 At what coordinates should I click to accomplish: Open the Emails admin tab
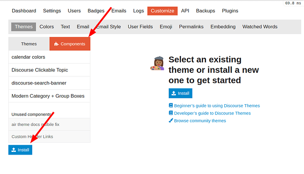[119, 11]
